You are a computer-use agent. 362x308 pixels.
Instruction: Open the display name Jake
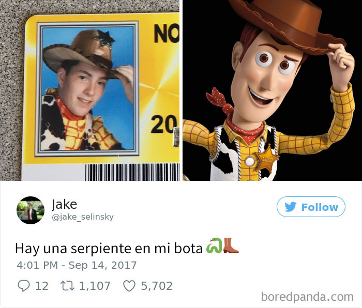[x=64, y=204]
